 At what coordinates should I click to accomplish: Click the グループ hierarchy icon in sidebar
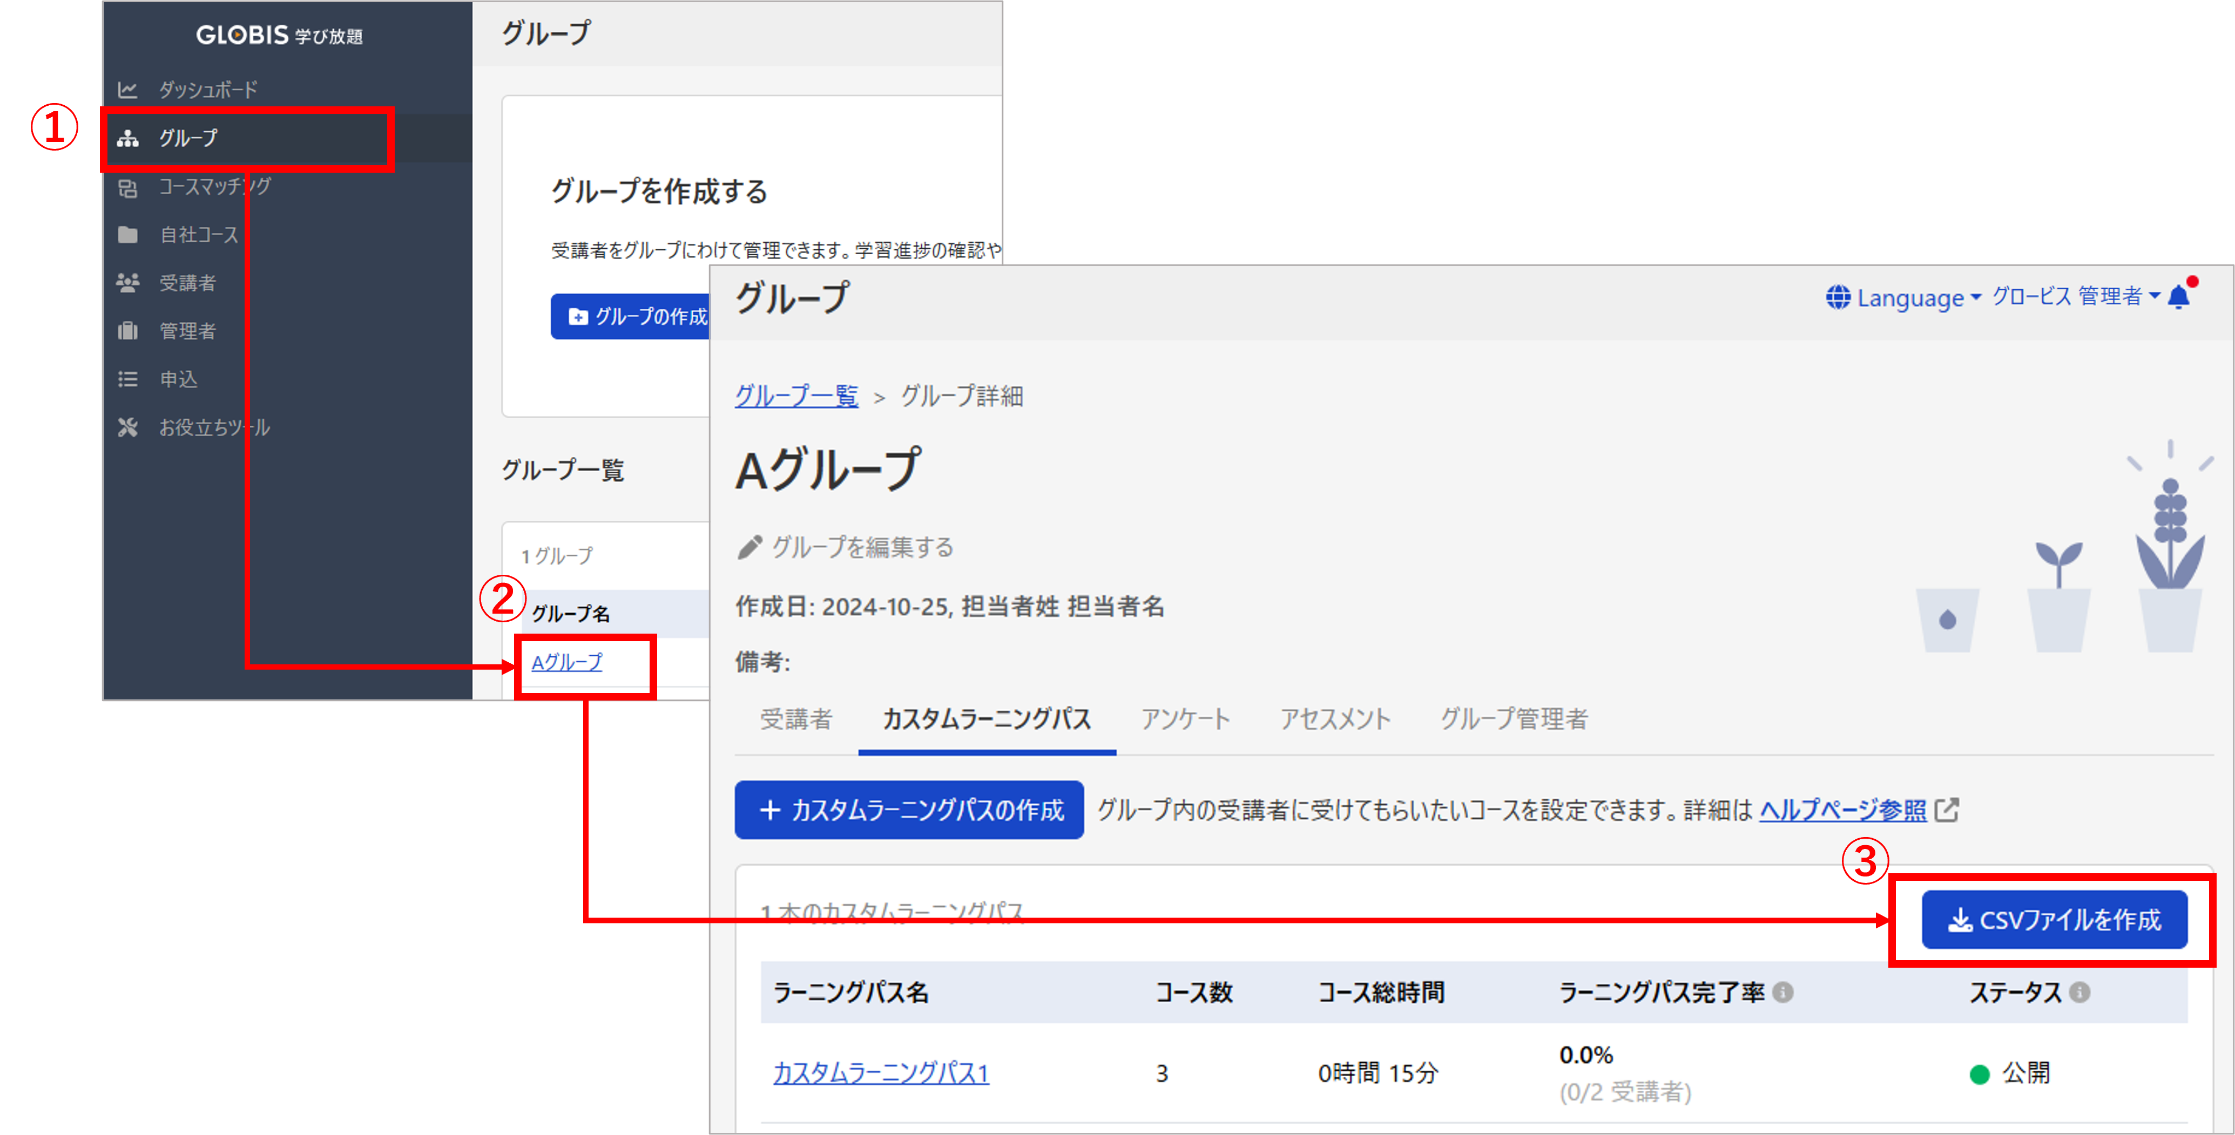coord(127,138)
